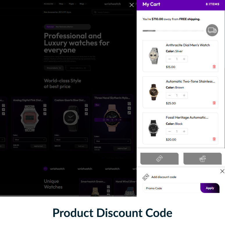Screen dimensions: 225x228
Task: Open the gift box options button
Action: point(202,159)
